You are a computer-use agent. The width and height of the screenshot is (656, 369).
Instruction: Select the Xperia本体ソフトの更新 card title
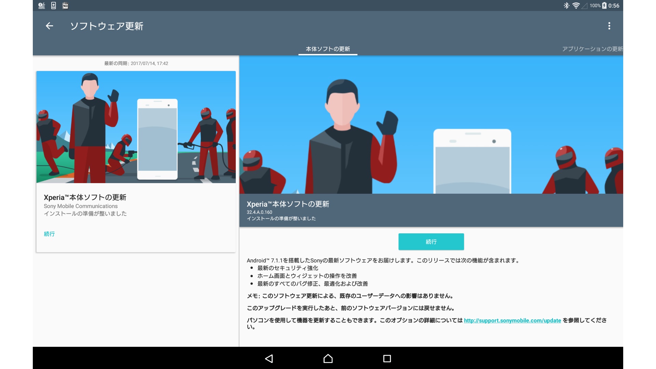tap(85, 197)
